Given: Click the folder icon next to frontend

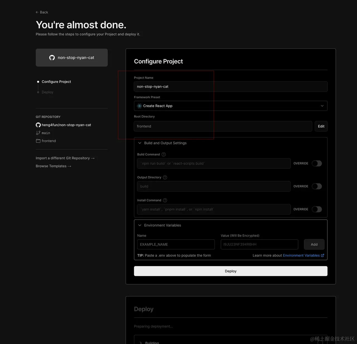Looking at the screenshot, I should pyautogui.click(x=38, y=141).
